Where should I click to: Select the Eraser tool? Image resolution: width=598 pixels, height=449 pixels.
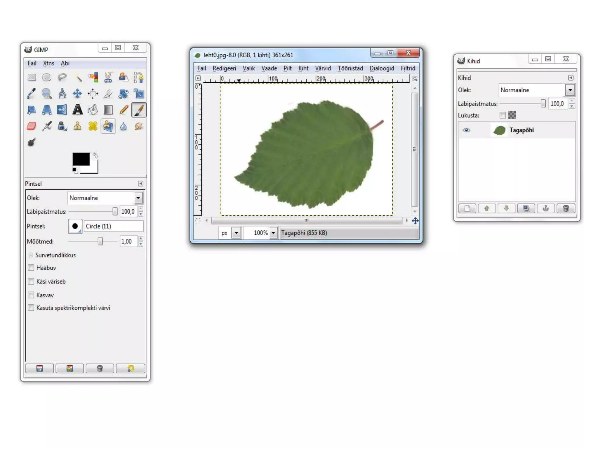pyautogui.click(x=32, y=126)
